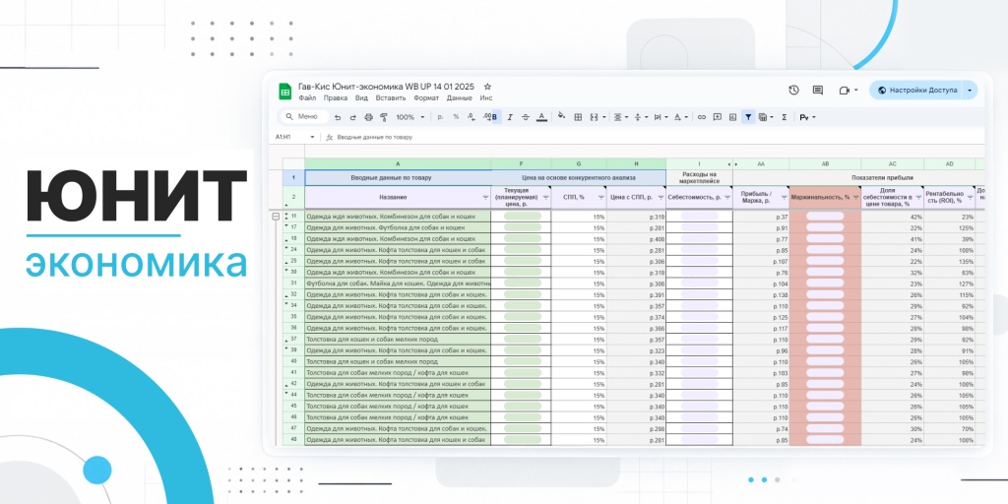Screen dimensions: 1008x504
Task: Merge the selected cells
Action: coord(594,117)
